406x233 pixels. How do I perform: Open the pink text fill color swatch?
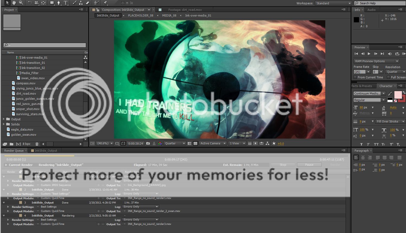(398, 95)
